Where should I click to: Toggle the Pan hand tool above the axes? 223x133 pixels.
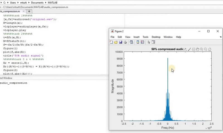coord(197,49)
